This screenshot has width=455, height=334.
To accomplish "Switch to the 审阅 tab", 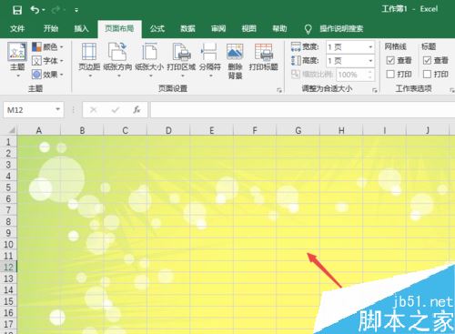I will [x=218, y=29].
